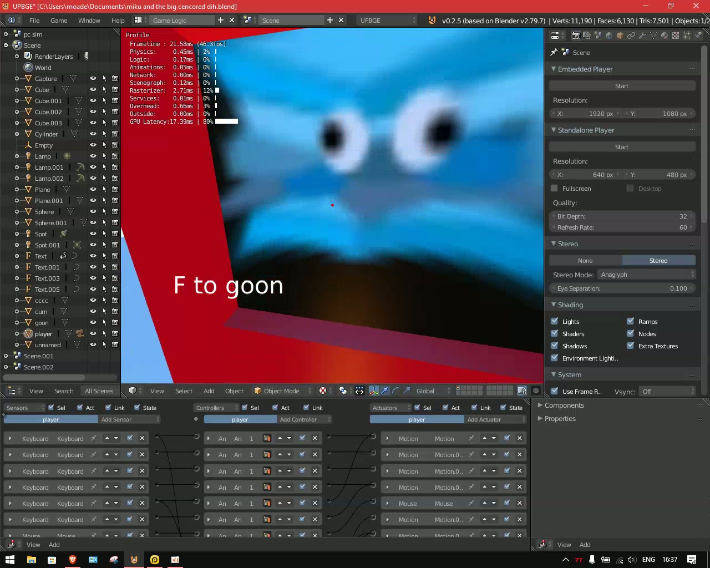Open the 3D viewport Select menu

pyautogui.click(x=184, y=390)
